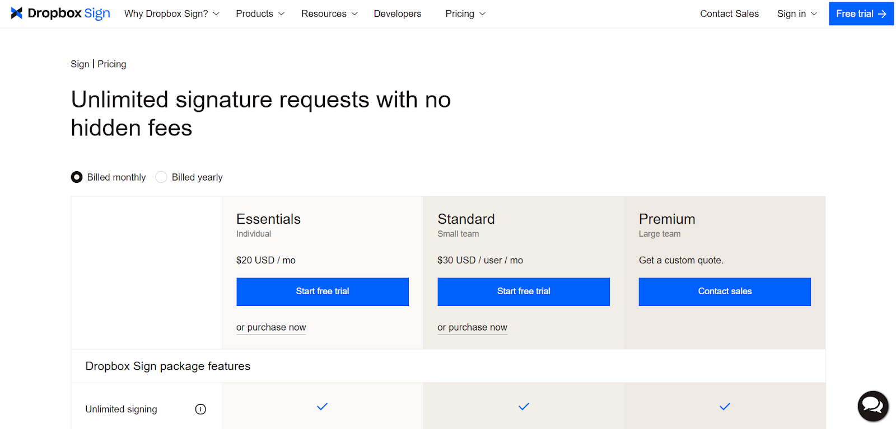Image resolution: width=896 pixels, height=429 pixels.
Task: Click the Essentials plan heading
Action: point(268,219)
